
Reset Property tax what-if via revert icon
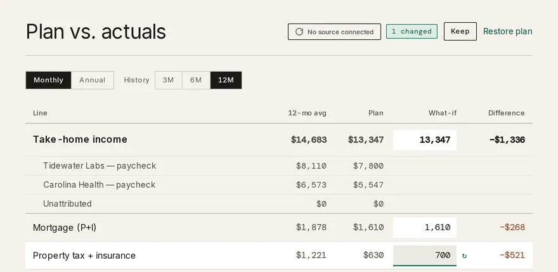pyautogui.click(x=464, y=256)
